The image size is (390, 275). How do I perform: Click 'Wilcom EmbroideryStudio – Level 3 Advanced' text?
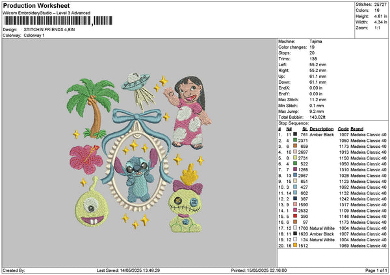(47, 13)
